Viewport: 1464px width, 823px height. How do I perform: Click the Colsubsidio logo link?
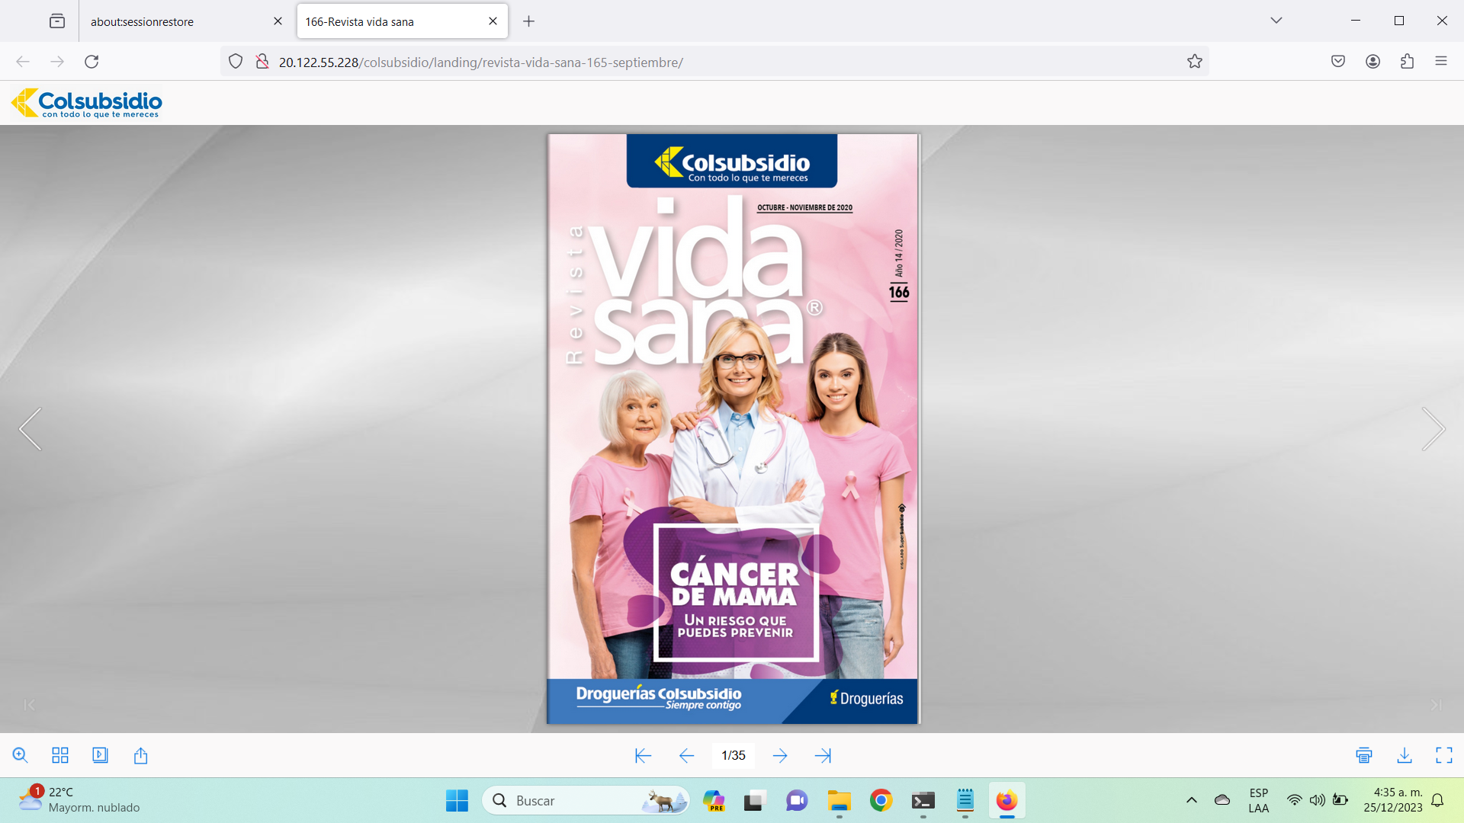(x=87, y=103)
